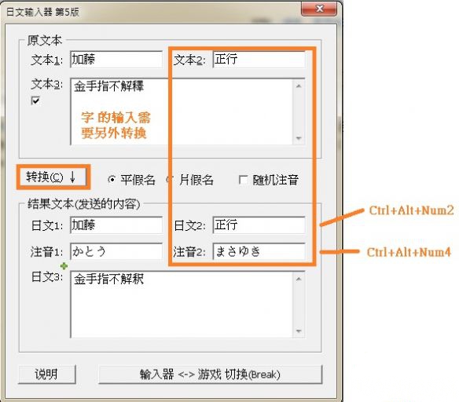
Task: Toggle the checkbox under 文本3 label
Action: [35, 100]
